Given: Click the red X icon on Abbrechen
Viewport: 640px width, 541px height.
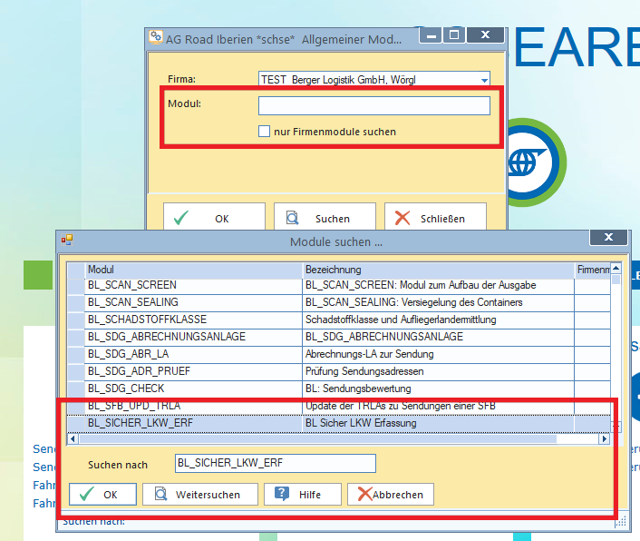Looking at the screenshot, I should click(365, 494).
